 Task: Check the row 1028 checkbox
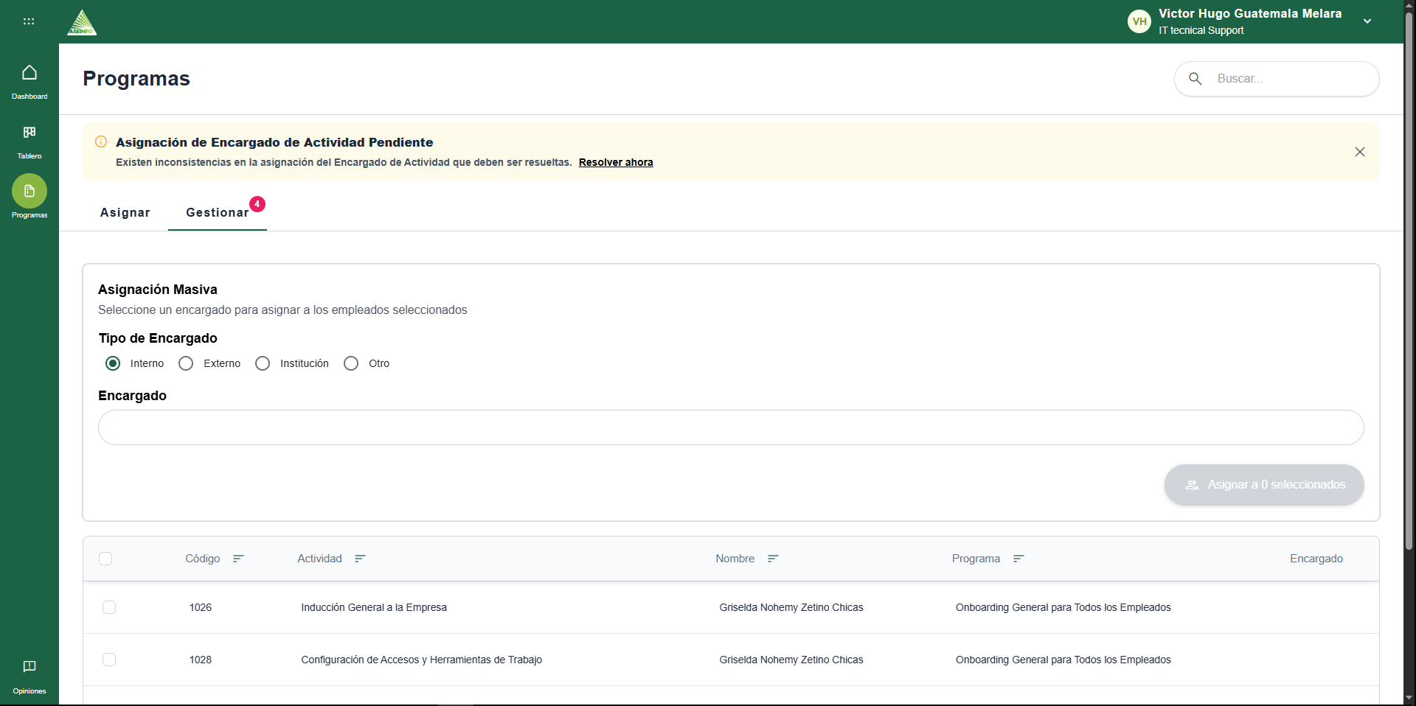pos(109,660)
